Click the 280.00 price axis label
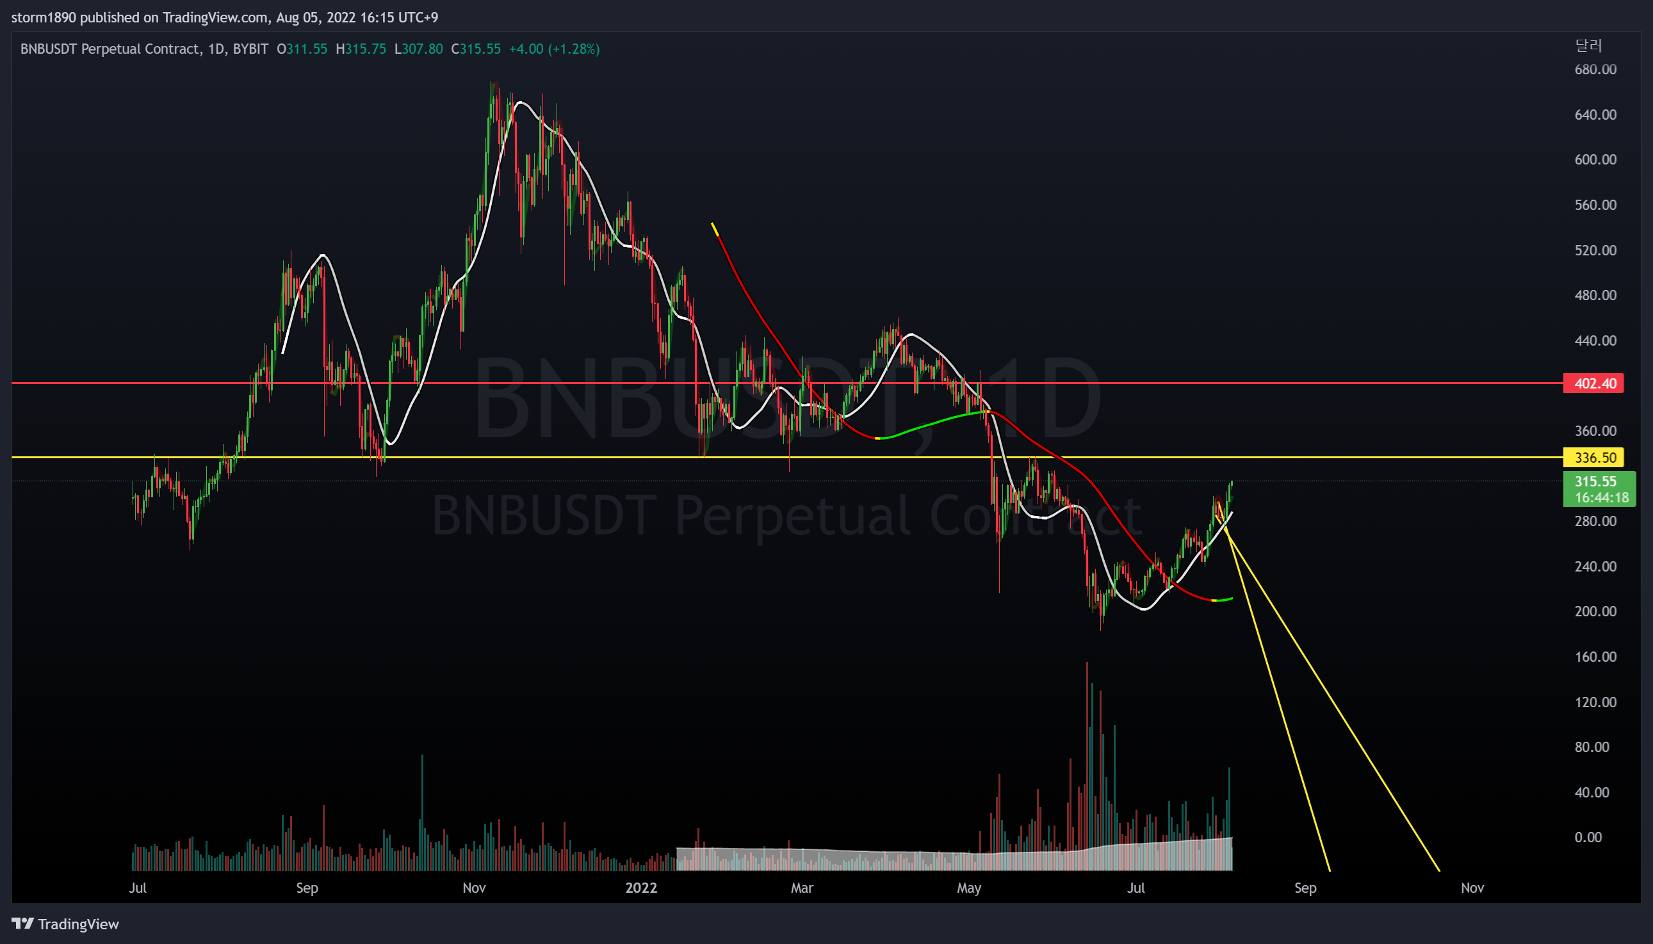The width and height of the screenshot is (1653, 944). (1595, 521)
